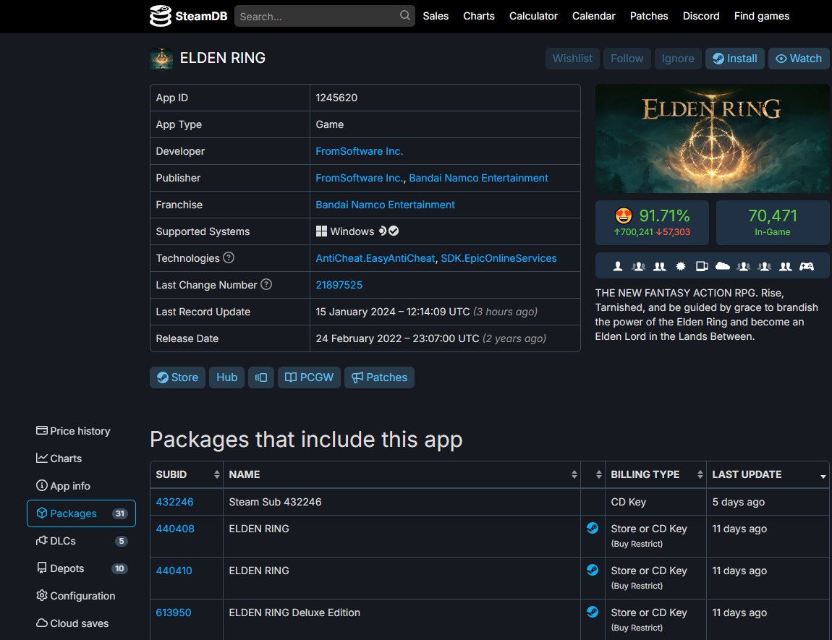
Task: Click the achievements starburst category icon
Action: point(681,266)
